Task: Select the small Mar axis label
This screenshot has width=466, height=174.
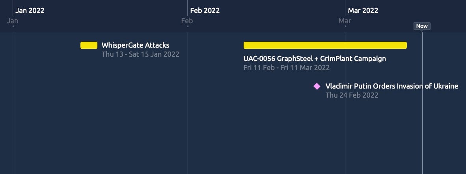Action: point(345,20)
